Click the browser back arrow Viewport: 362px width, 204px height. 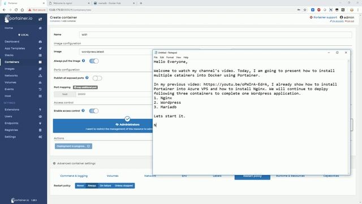pyautogui.click(x=4, y=10)
